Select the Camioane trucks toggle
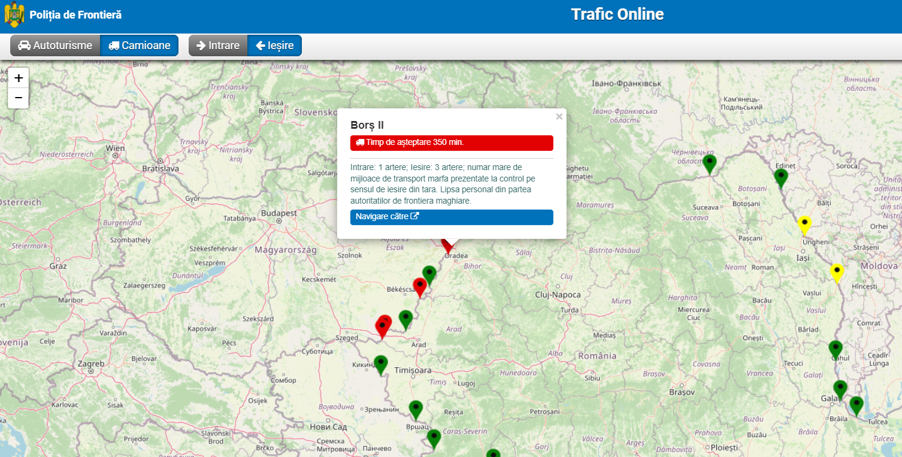The width and height of the screenshot is (902, 457). click(140, 46)
